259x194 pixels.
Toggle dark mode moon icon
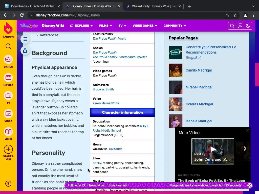click(x=248, y=26)
